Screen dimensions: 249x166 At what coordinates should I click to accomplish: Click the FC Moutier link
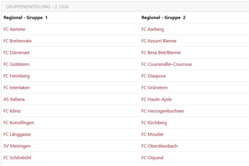pyautogui.click(x=153, y=134)
